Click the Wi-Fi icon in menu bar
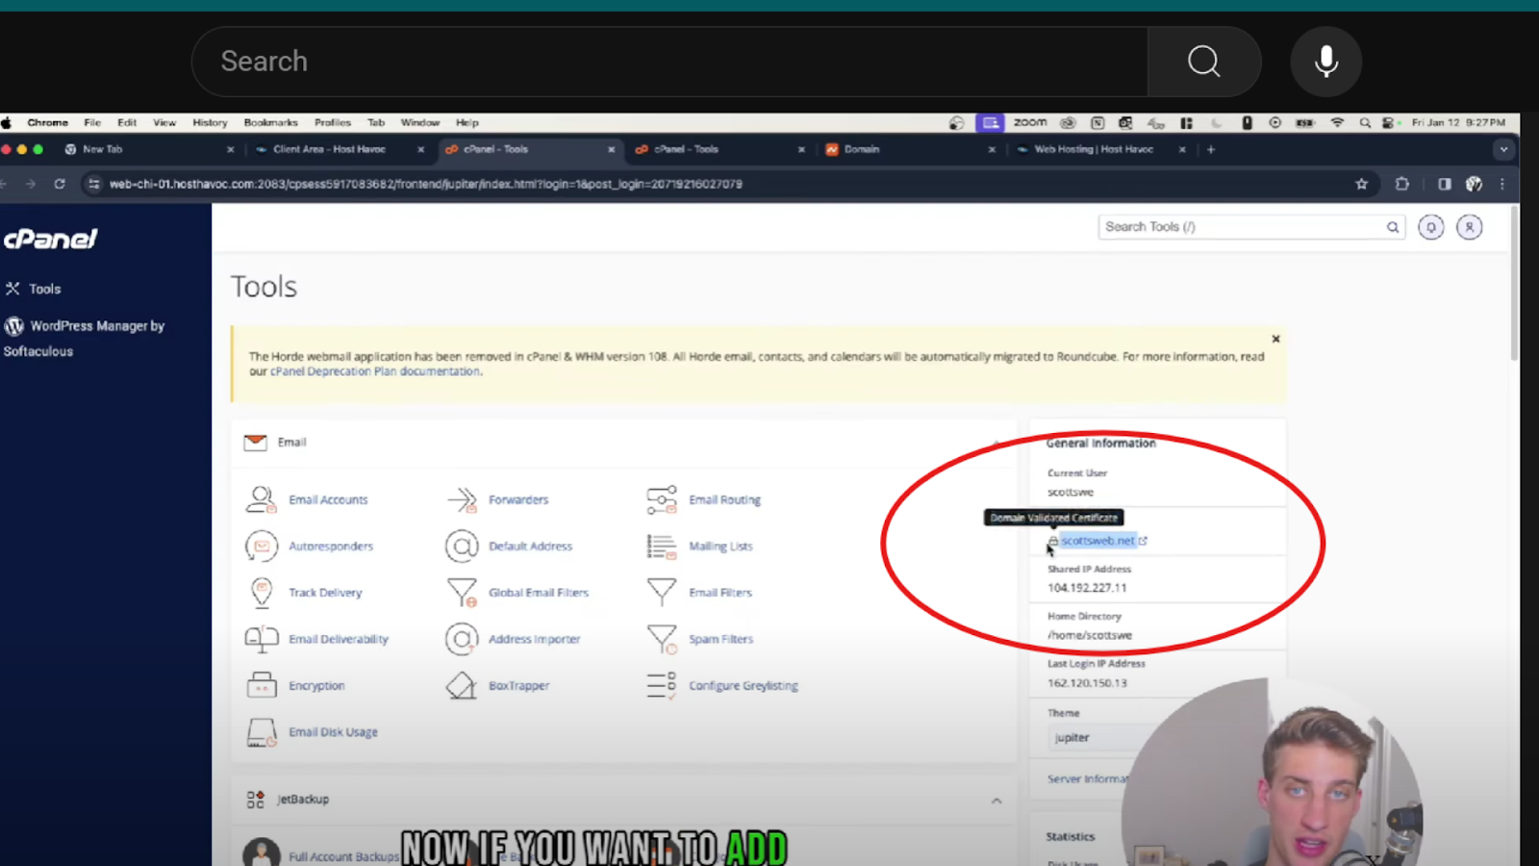The width and height of the screenshot is (1539, 866). tap(1337, 122)
